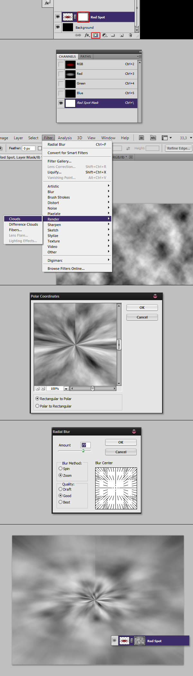Click the Blur Center preview box
Viewport: 193px width, 676px height.
click(x=116, y=488)
